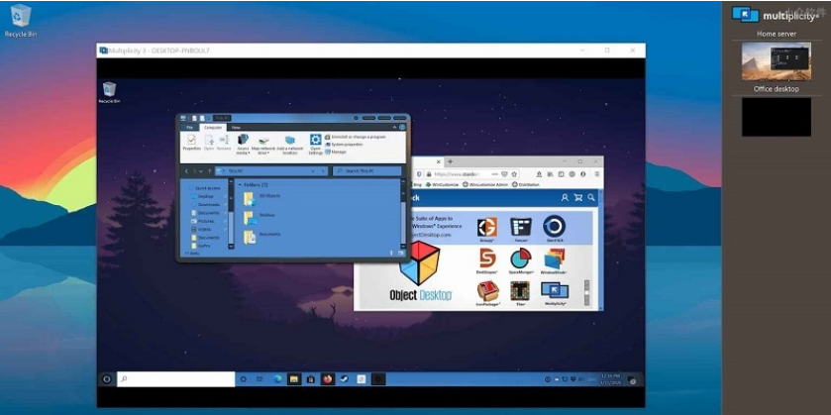This screenshot has width=831, height=415.
Task: Select the DeskScapes app icon
Action: [486, 259]
